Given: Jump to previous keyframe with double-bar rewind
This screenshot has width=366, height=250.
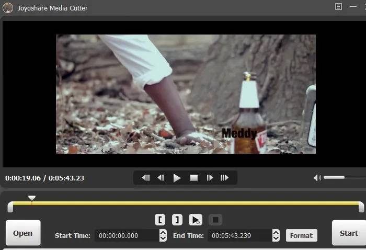Looking at the screenshot, I should [146, 178].
